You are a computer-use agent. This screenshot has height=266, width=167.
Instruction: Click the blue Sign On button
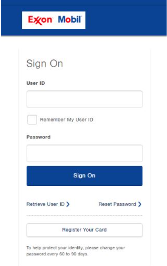point(84,176)
